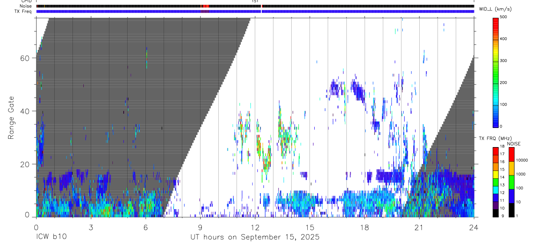Screen dimensions: 533x246
Task: Click the Noise status strip at top
Action: click(x=255, y=6)
